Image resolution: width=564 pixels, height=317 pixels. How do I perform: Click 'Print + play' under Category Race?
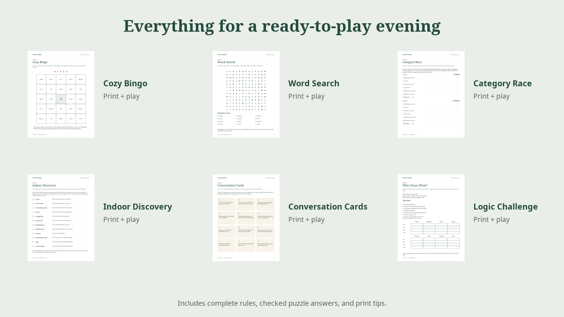coord(491,96)
